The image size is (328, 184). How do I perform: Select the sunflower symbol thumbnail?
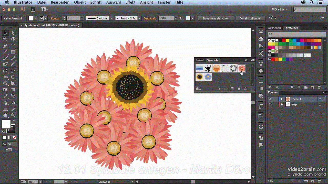pyautogui.click(x=200, y=77)
